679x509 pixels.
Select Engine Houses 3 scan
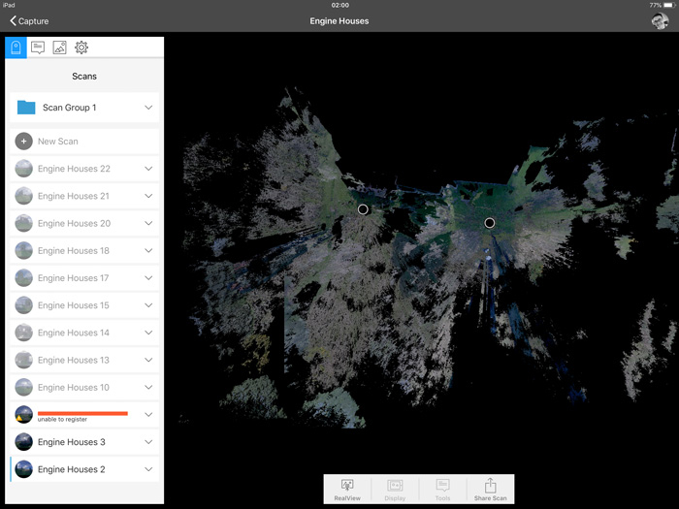click(x=73, y=442)
